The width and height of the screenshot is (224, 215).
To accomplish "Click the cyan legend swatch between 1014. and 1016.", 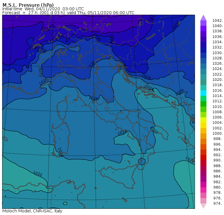I will [203, 93].
